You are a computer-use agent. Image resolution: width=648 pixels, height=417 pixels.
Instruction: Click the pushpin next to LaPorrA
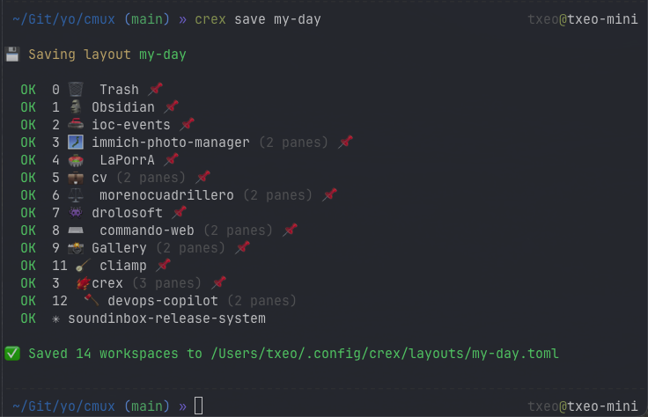coord(172,159)
